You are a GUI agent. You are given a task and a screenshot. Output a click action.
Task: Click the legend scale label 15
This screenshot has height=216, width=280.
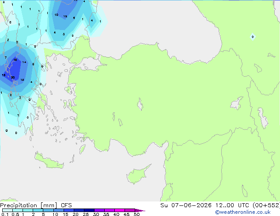(x=65, y=214)
